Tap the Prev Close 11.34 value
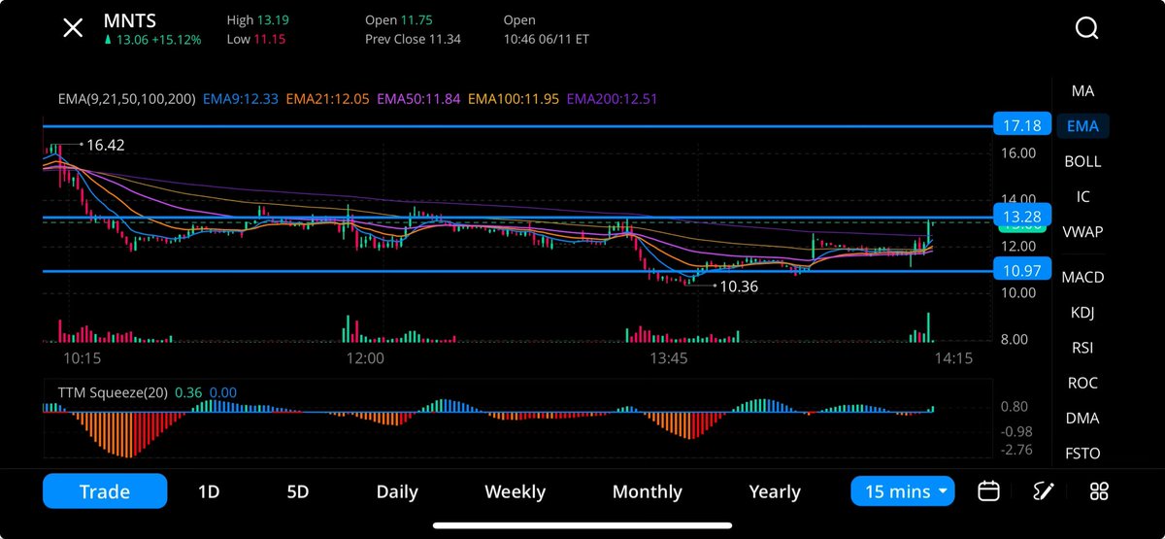1165x539 pixels. pyautogui.click(x=414, y=40)
